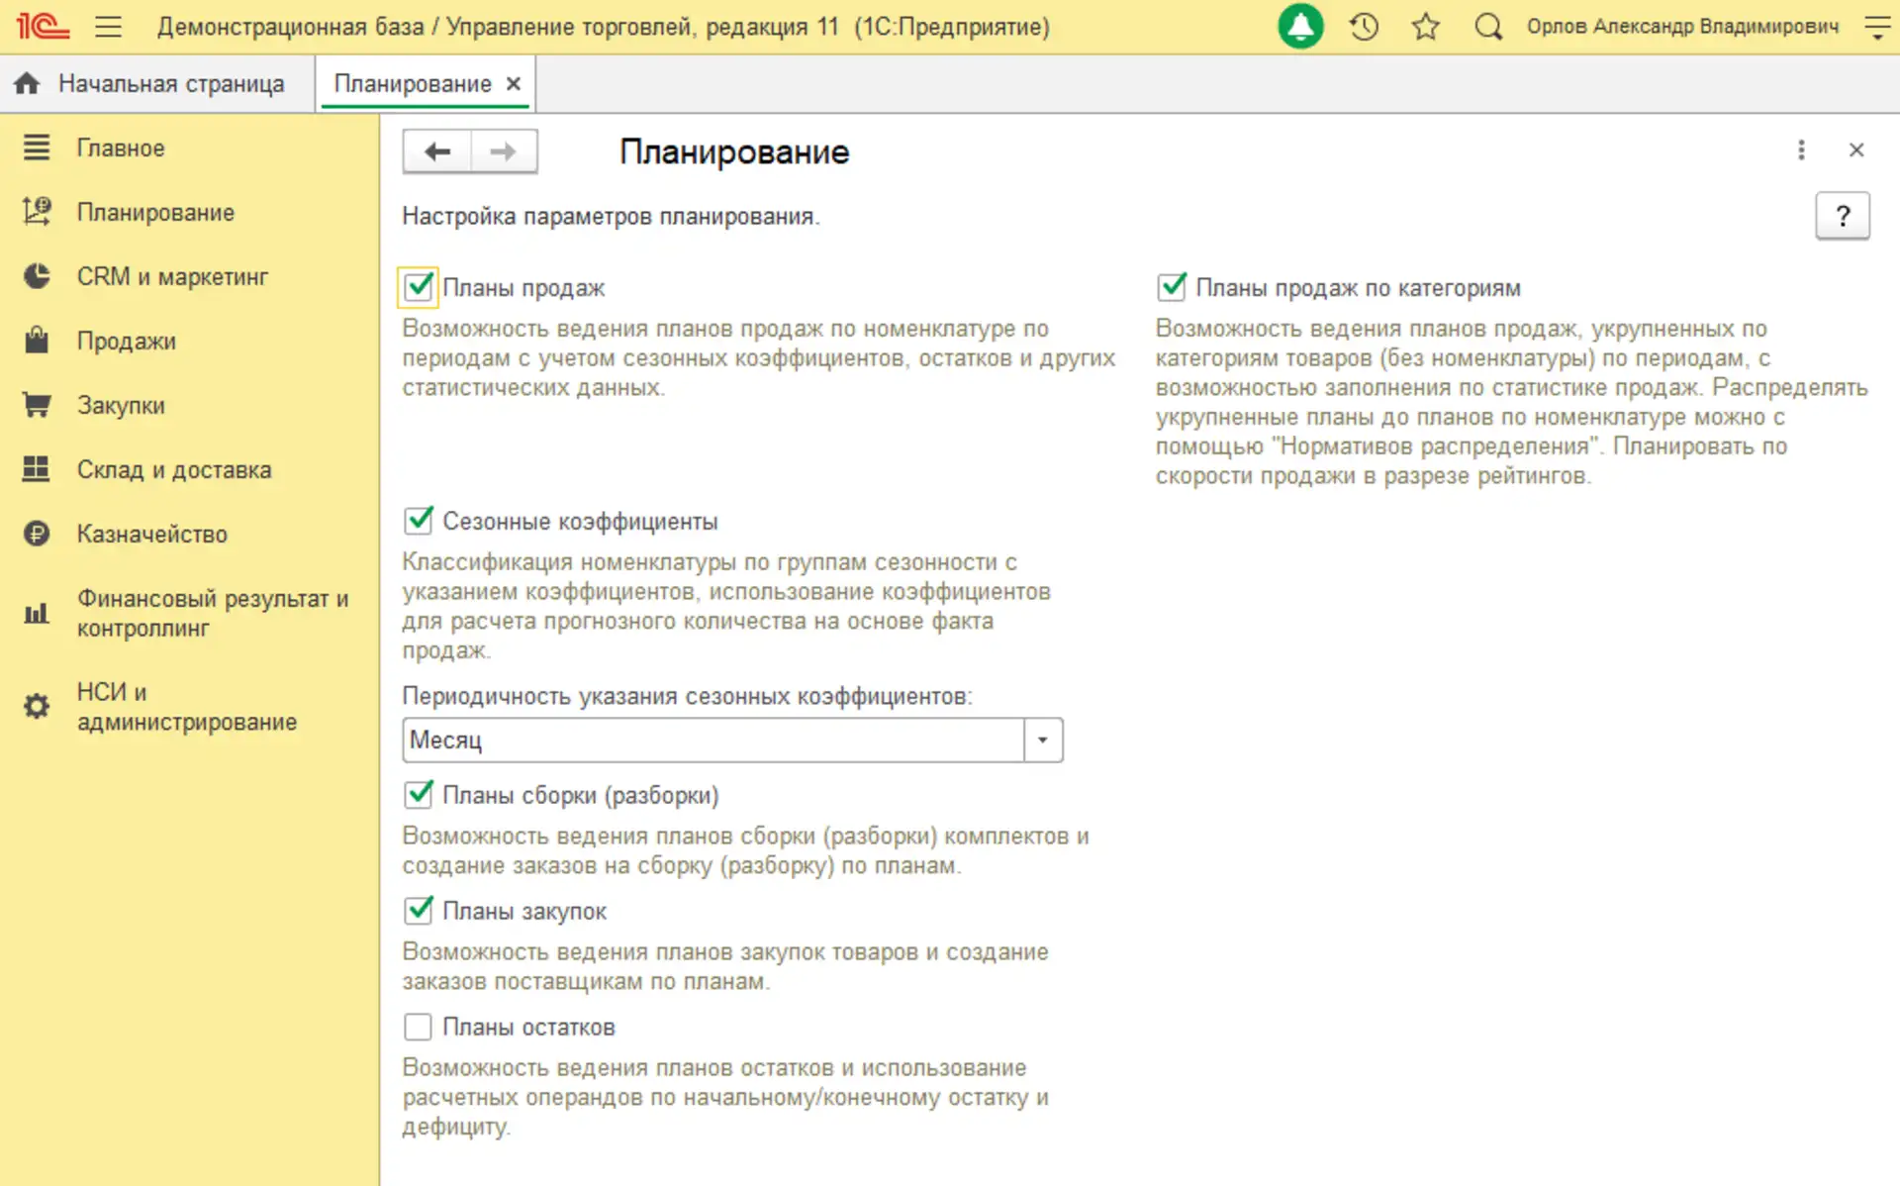This screenshot has height=1186, width=1900.
Task: Click the Закупки shopping cart icon
Action: [x=37, y=405]
